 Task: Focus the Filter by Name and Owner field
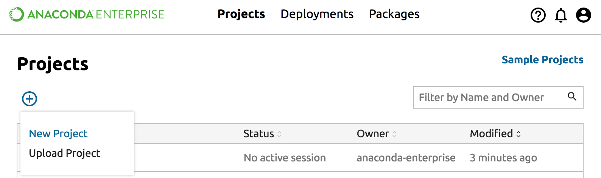pyautogui.click(x=488, y=97)
